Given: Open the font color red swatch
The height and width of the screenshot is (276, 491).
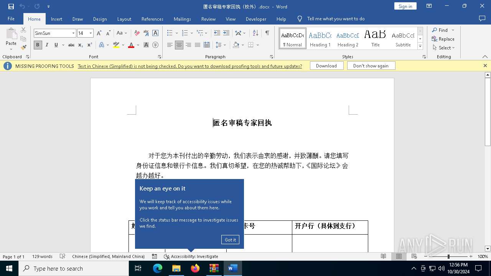Looking at the screenshot, I should point(131,45).
